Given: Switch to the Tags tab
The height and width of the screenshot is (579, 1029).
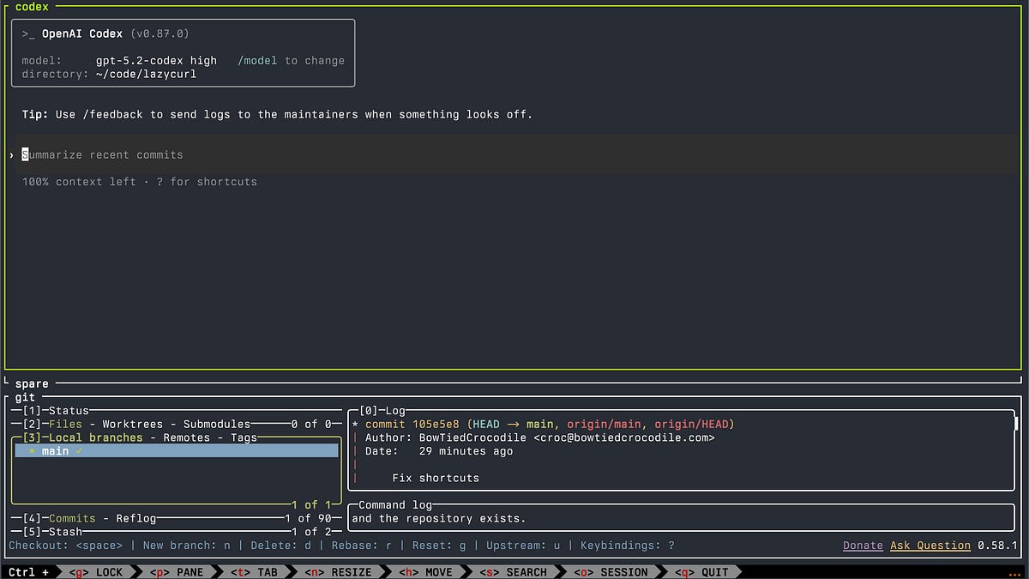Looking at the screenshot, I should point(244,437).
